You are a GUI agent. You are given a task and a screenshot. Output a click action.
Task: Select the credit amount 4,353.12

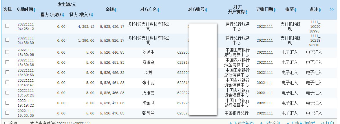86,27
